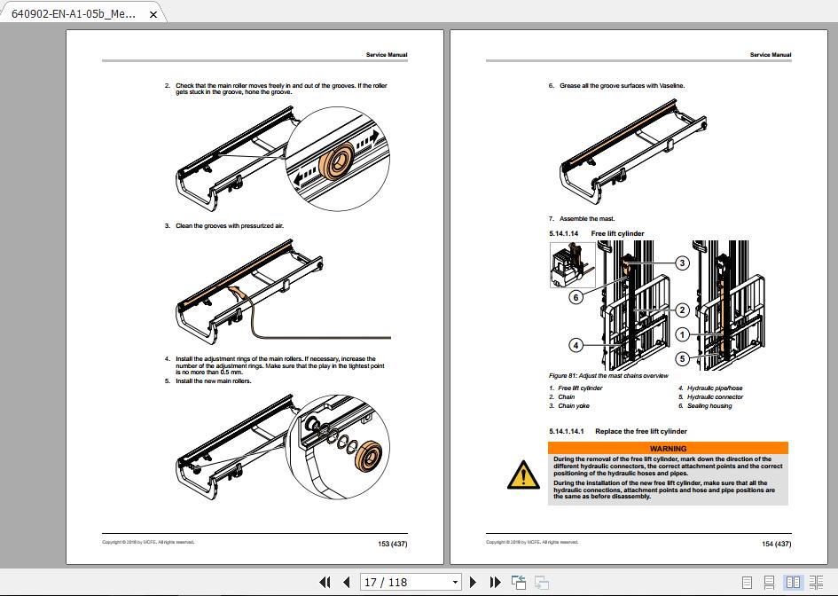Switch to single page view
Screen dimensions: 838x596
[x=748, y=582]
